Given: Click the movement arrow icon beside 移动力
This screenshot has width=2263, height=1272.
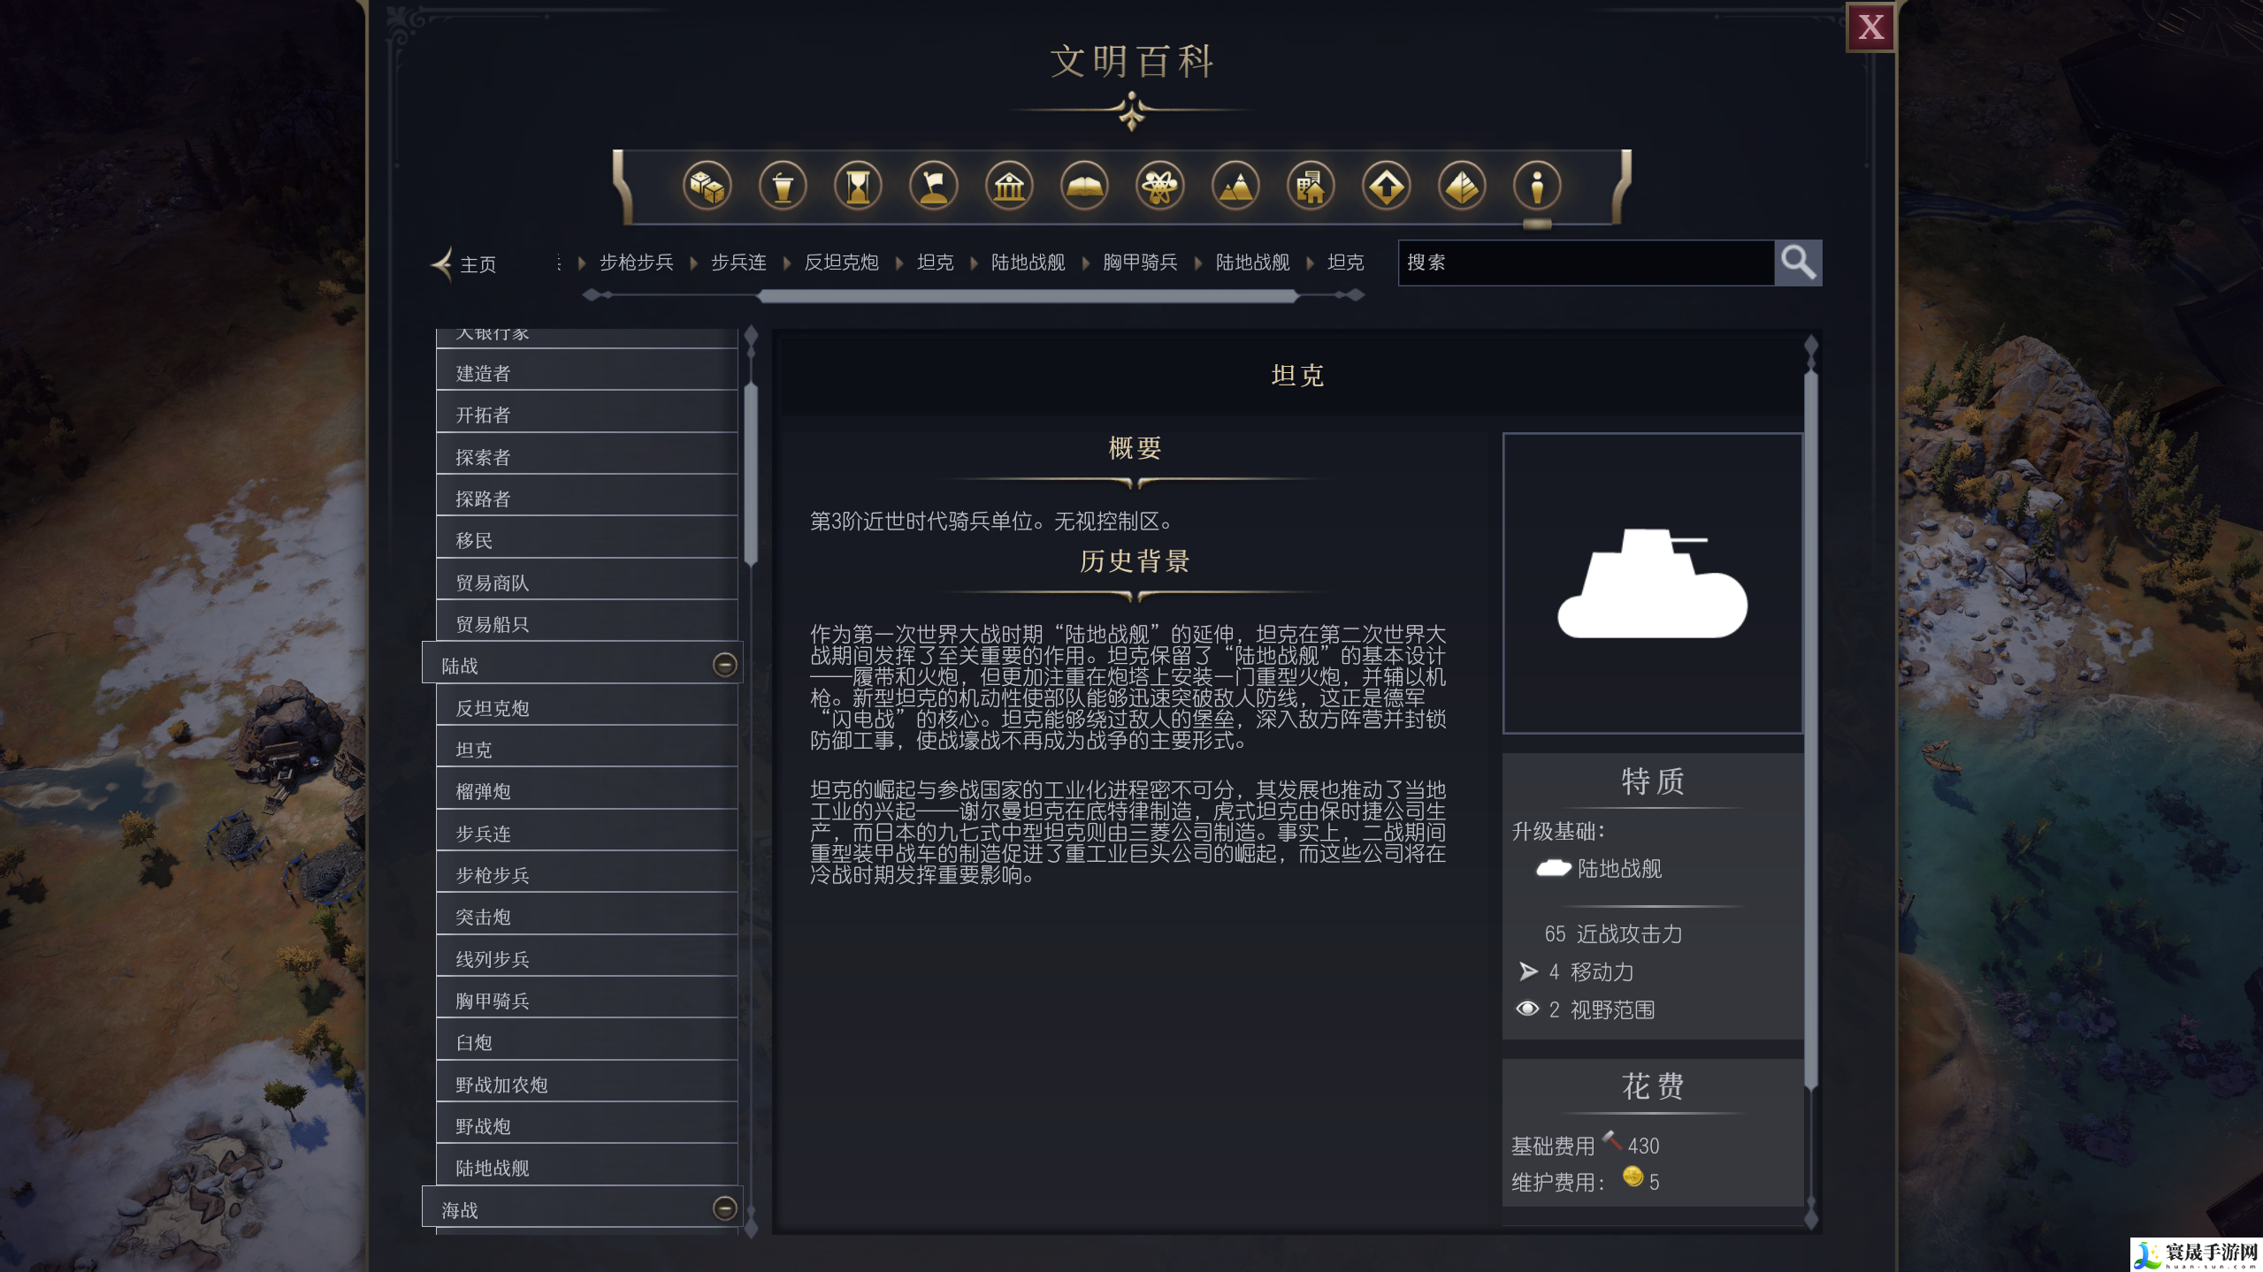Looking at the screenshot, I should [x=1528, y=971].
